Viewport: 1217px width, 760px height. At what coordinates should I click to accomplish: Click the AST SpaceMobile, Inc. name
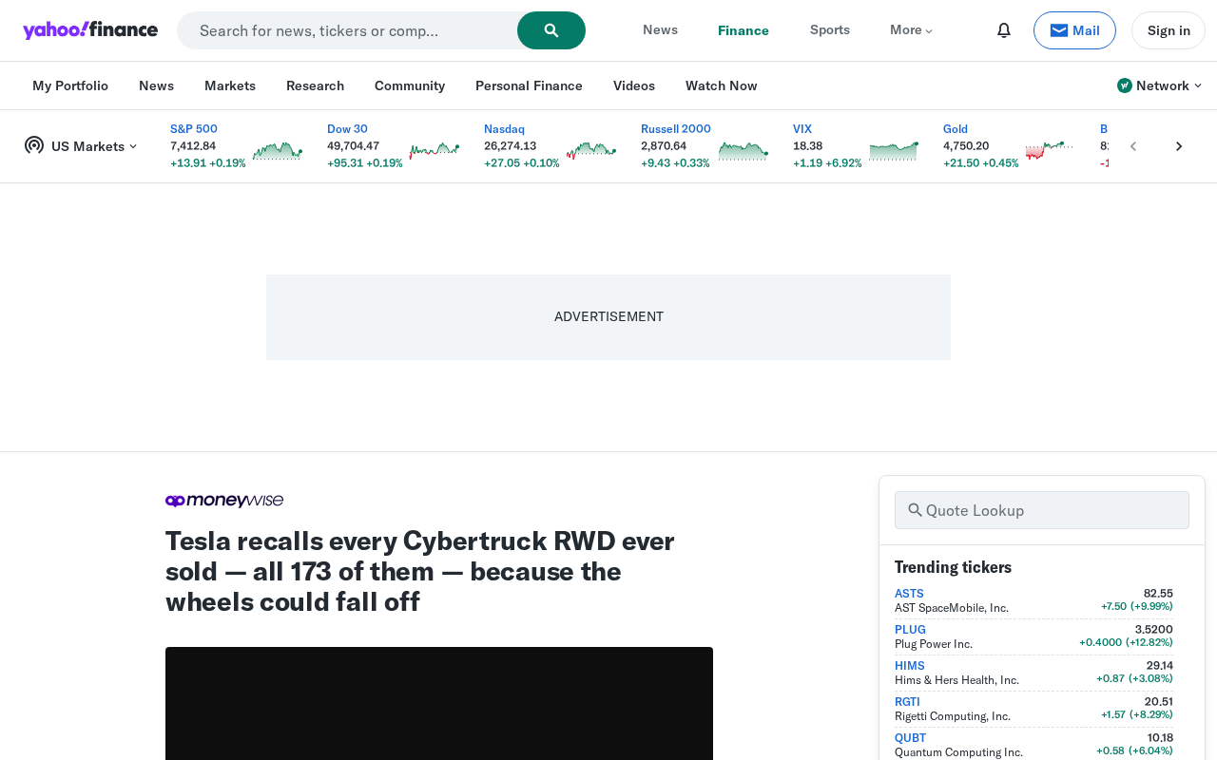click(x=952, y=608)
